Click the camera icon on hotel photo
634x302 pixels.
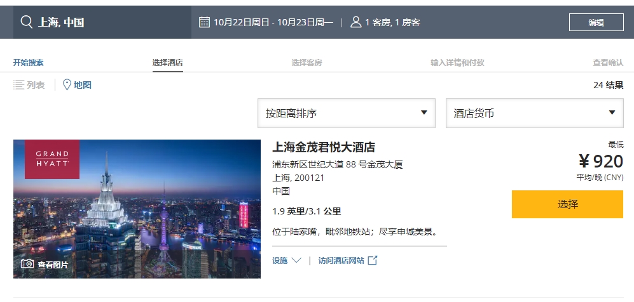pos(27,264)
